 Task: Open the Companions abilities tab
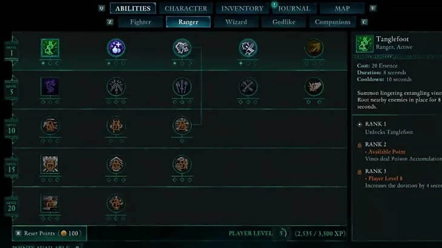(x=332, y=22)
